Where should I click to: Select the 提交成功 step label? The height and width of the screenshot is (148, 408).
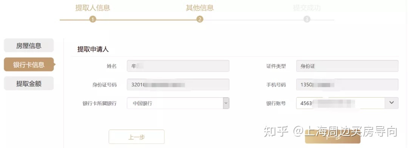307,8
